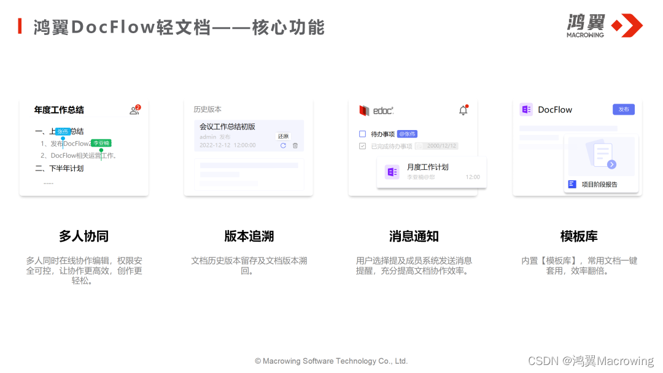Click the DocFlow title in template card

(555, 110)
